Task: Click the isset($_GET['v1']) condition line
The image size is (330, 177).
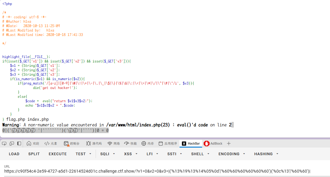Action: (66, 61)
